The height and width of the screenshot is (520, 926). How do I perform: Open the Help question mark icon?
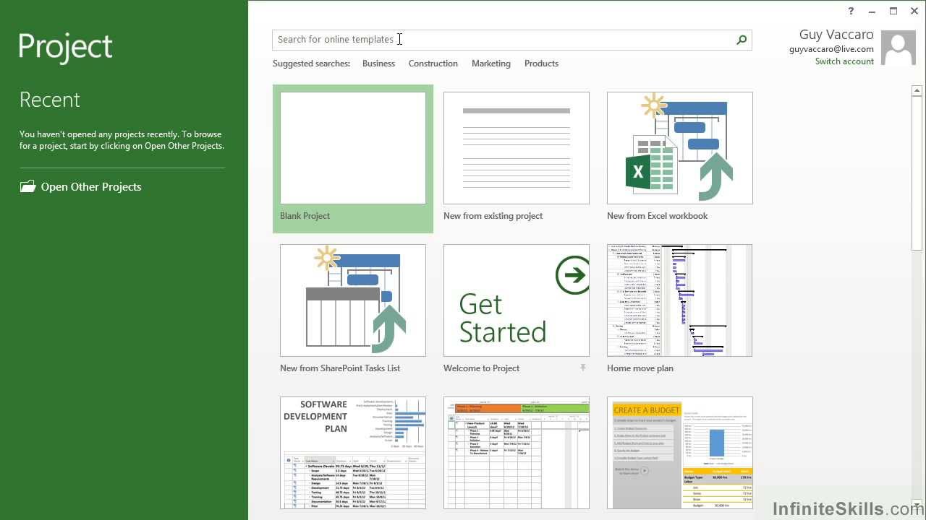[x=851, y=11]
